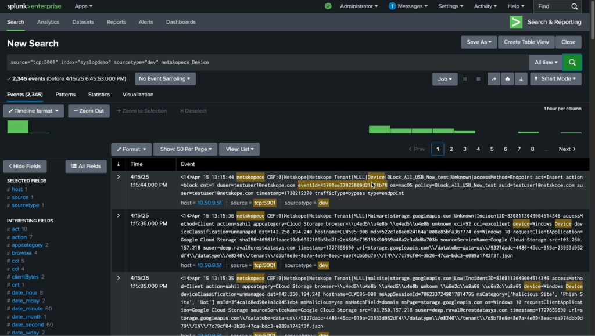Expand the 1:15:36.000 PM event row
The width and height of the screenshot is (595, 336).
click(x=119, y=215)
